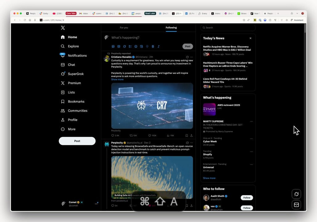317x222 pixels.
Task: Schedule the post via the composer calendar icon
Action: (x=142, y=47)
